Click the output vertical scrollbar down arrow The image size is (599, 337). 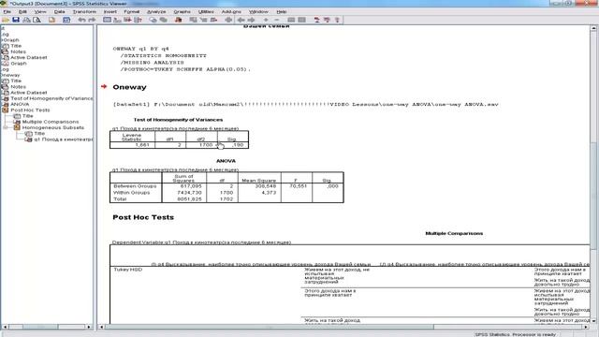tap(593, 321)
